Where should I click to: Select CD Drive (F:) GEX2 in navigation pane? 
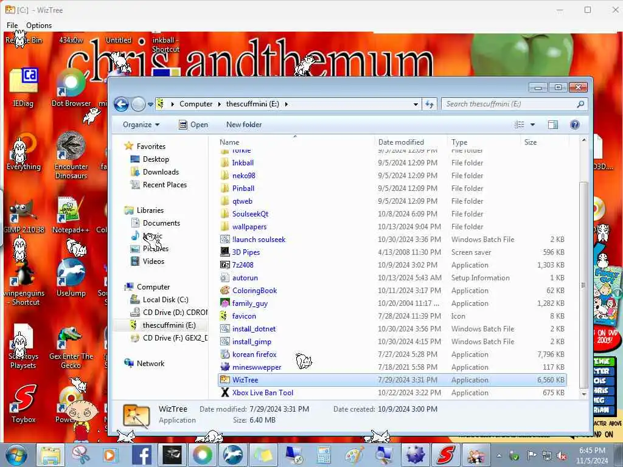(175, 338)
